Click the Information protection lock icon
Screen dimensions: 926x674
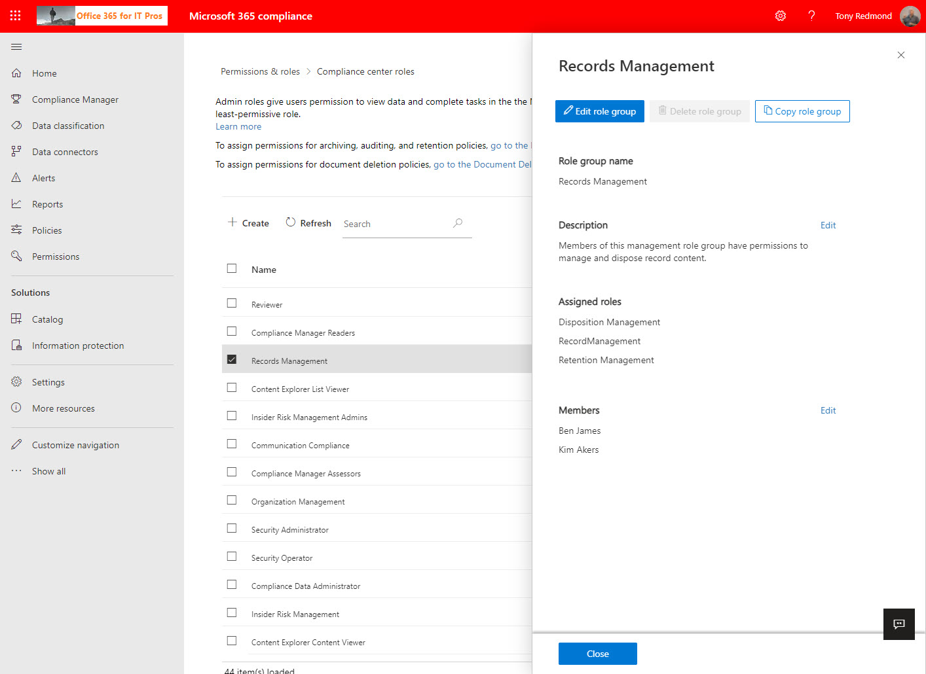(16, 345)
